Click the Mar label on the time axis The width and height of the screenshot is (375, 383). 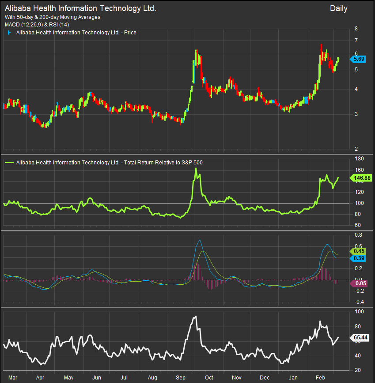pyautogui.click(x=13, y=378)
